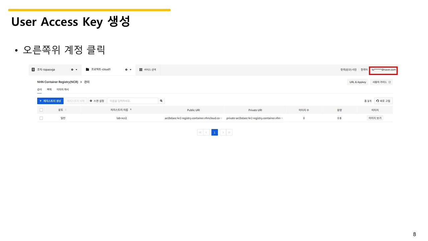Click the URL & Appkey button
Screen dimensions: 428x241
point(358,82)
